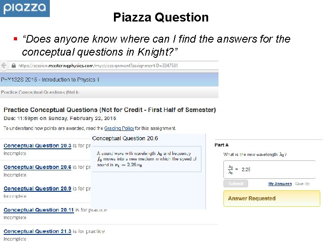This screenshot has width=323, height=242.
Task: Click the browser back arrow
Action: [4, 65]
